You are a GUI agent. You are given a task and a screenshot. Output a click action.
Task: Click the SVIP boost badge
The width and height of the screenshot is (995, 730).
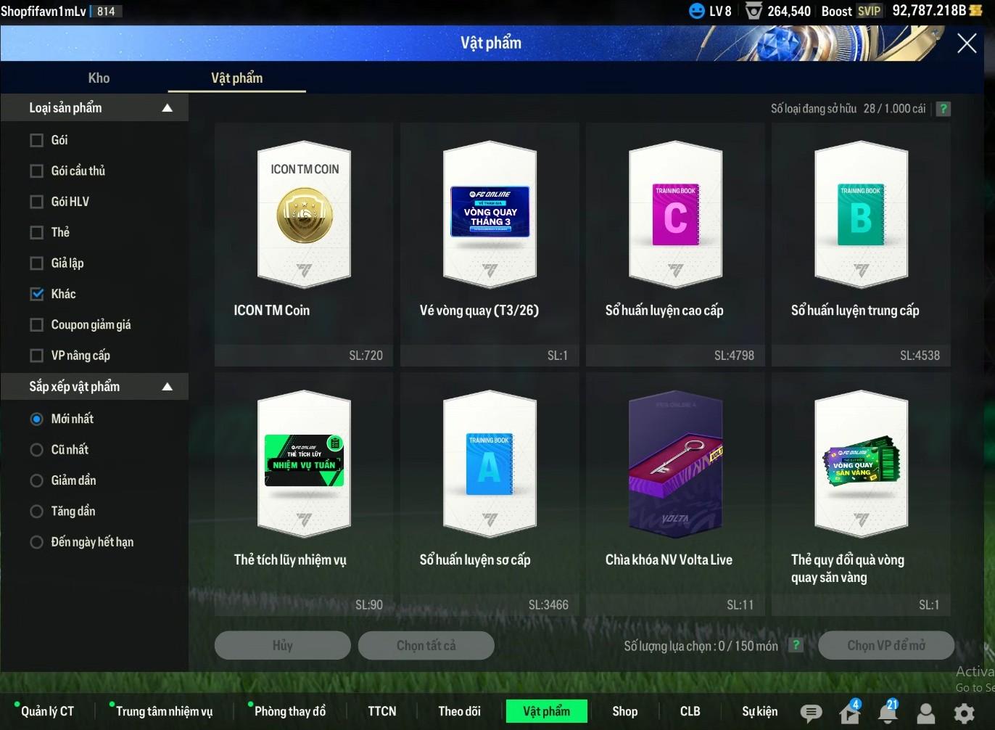pos(869,11)
